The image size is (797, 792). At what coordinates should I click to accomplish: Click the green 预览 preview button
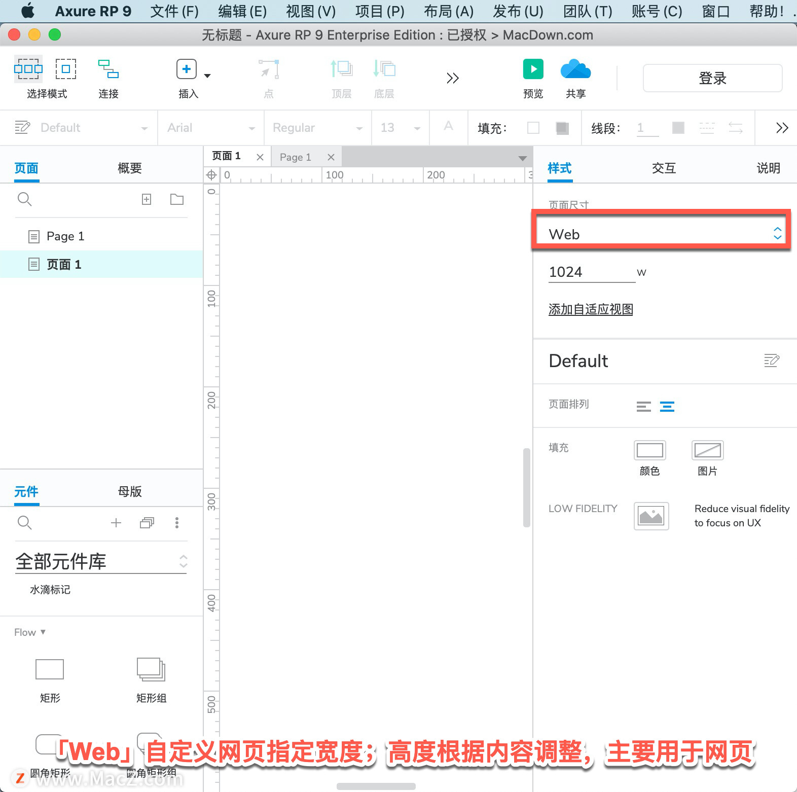[x=533, y=69]
